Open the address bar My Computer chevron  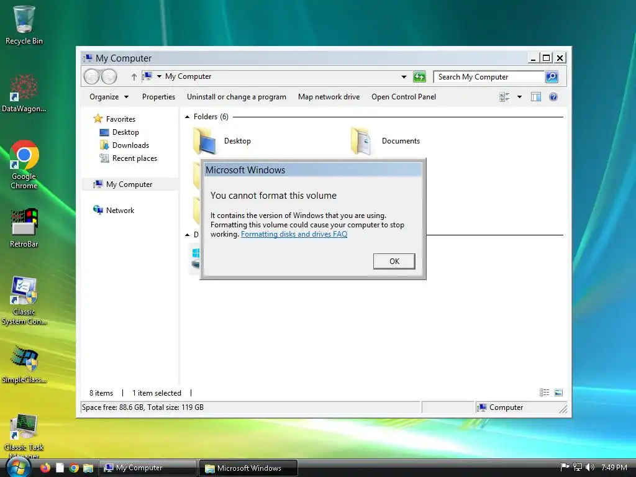[x=160, y=76]
